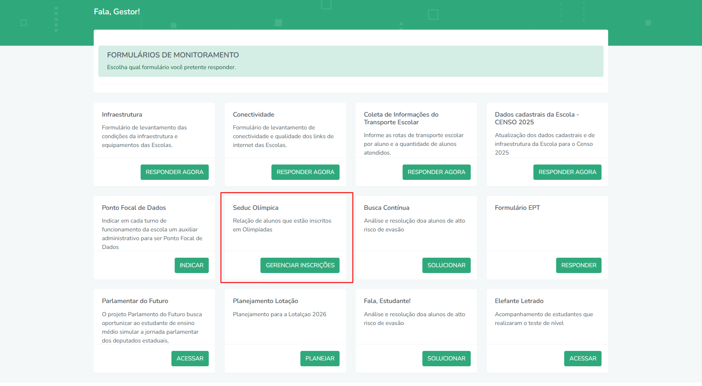Click the Fala, Gestor! header title
The width and height of the screenshot is (702, 386).
click(x=117, y=12)
